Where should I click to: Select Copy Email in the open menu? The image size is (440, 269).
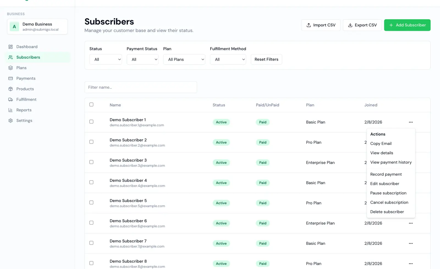coord(381,143)
